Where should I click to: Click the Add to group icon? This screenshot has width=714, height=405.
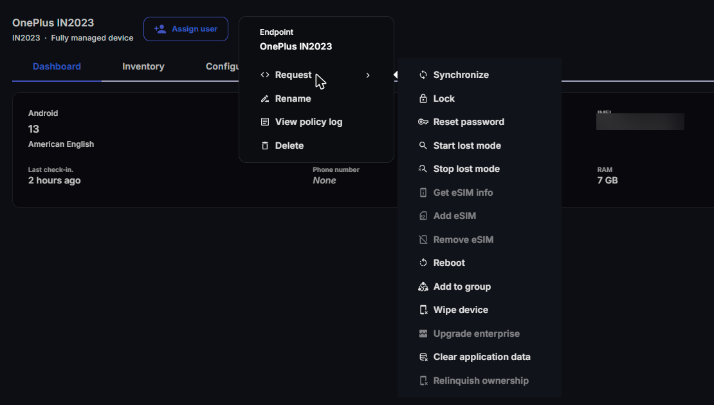coord(423,287)
